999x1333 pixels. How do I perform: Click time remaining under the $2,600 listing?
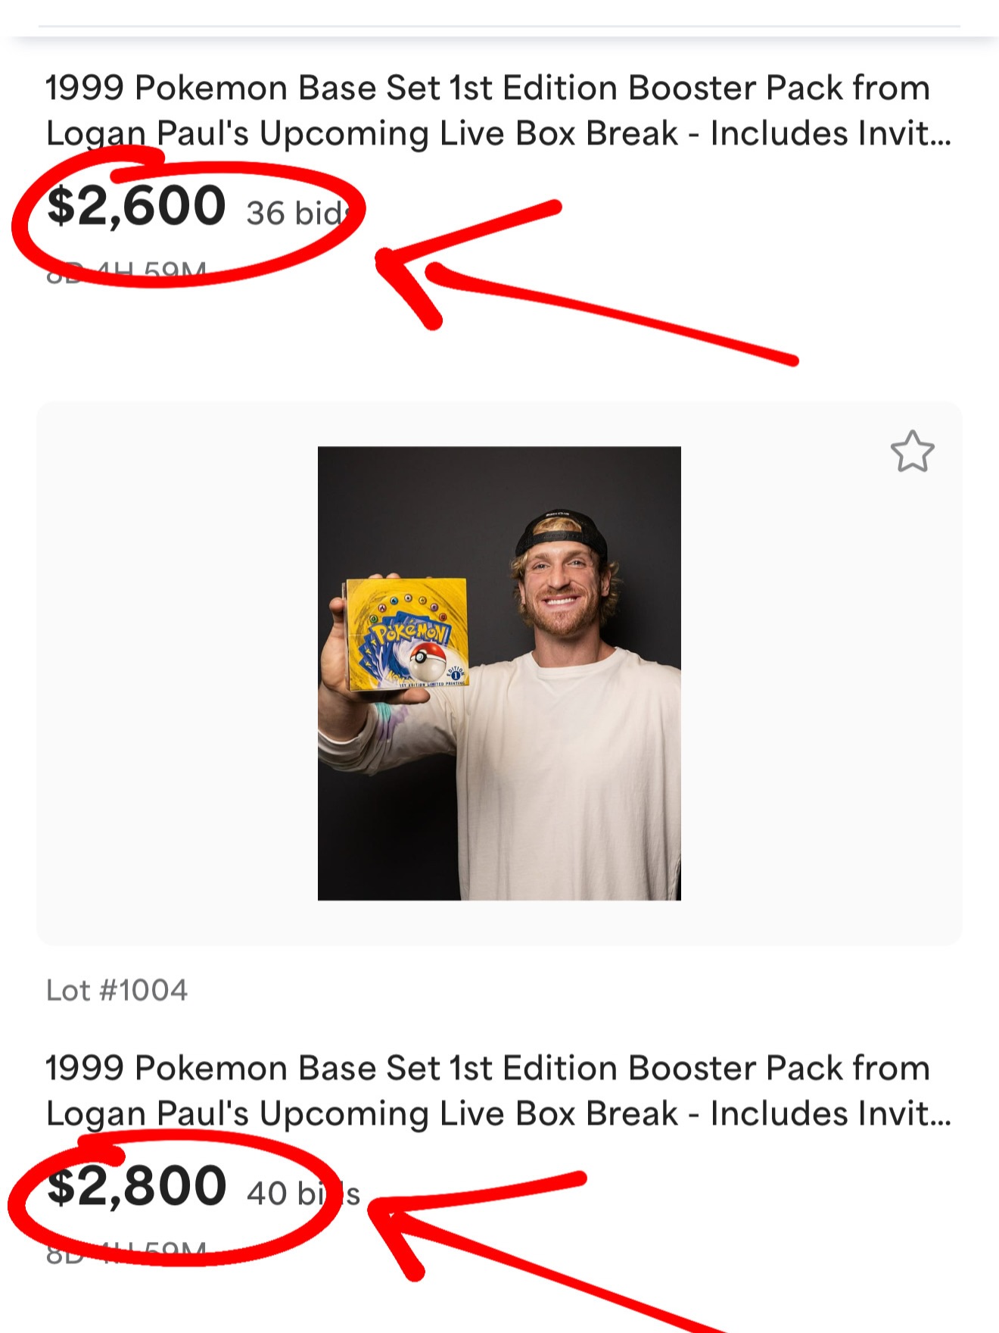pos(126,271)
